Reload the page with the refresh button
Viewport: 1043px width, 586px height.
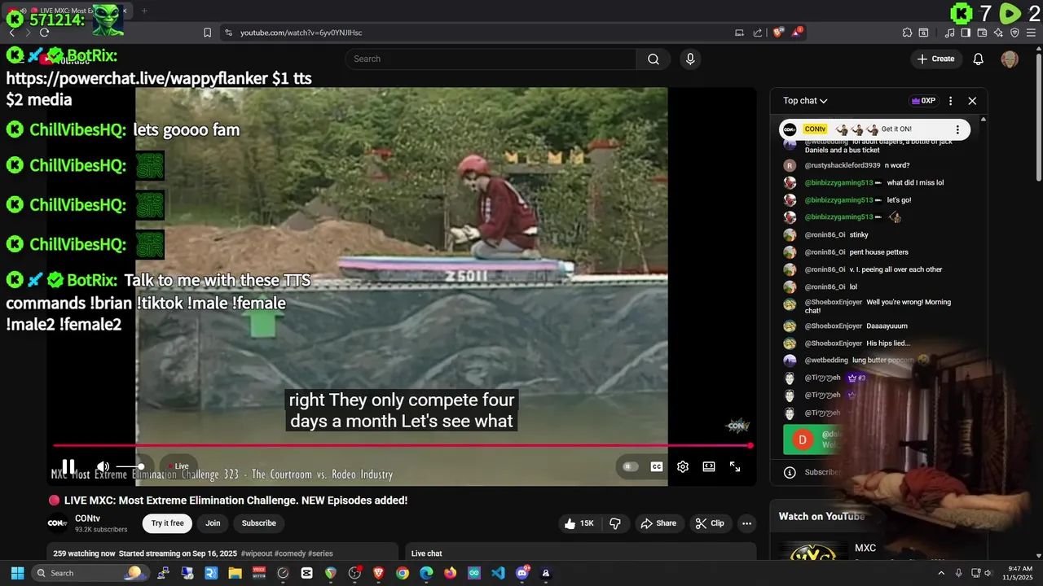point(44,33)
